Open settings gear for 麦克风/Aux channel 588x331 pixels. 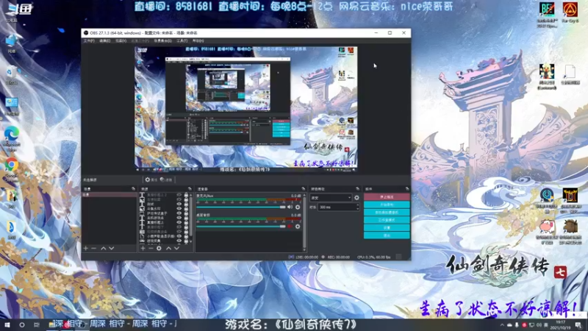point(298,207)
